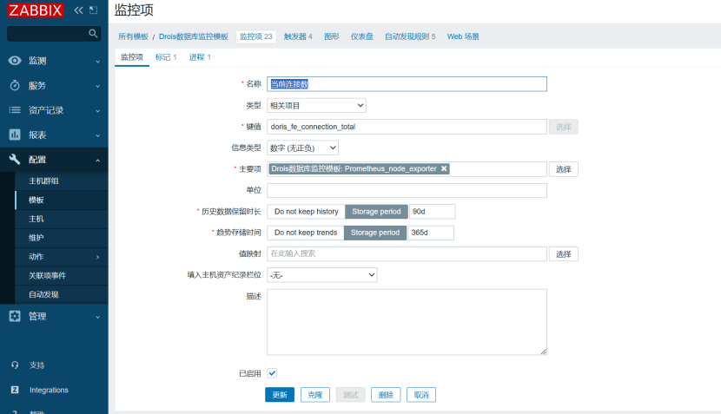Expand the 报表 menu section
The height and width of the screenshot is (414, 721).
point(97,135)
